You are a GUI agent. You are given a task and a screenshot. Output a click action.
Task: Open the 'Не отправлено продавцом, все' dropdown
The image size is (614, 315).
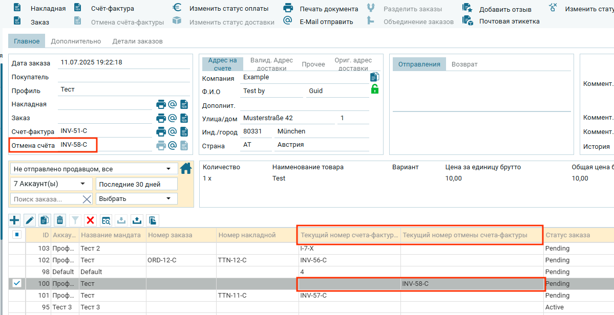(93, 169)
